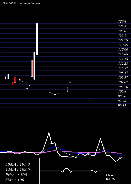The image size is (131, 184).
Task: Select the 106.57 price axis label
Action: click(x=123, y=78)
